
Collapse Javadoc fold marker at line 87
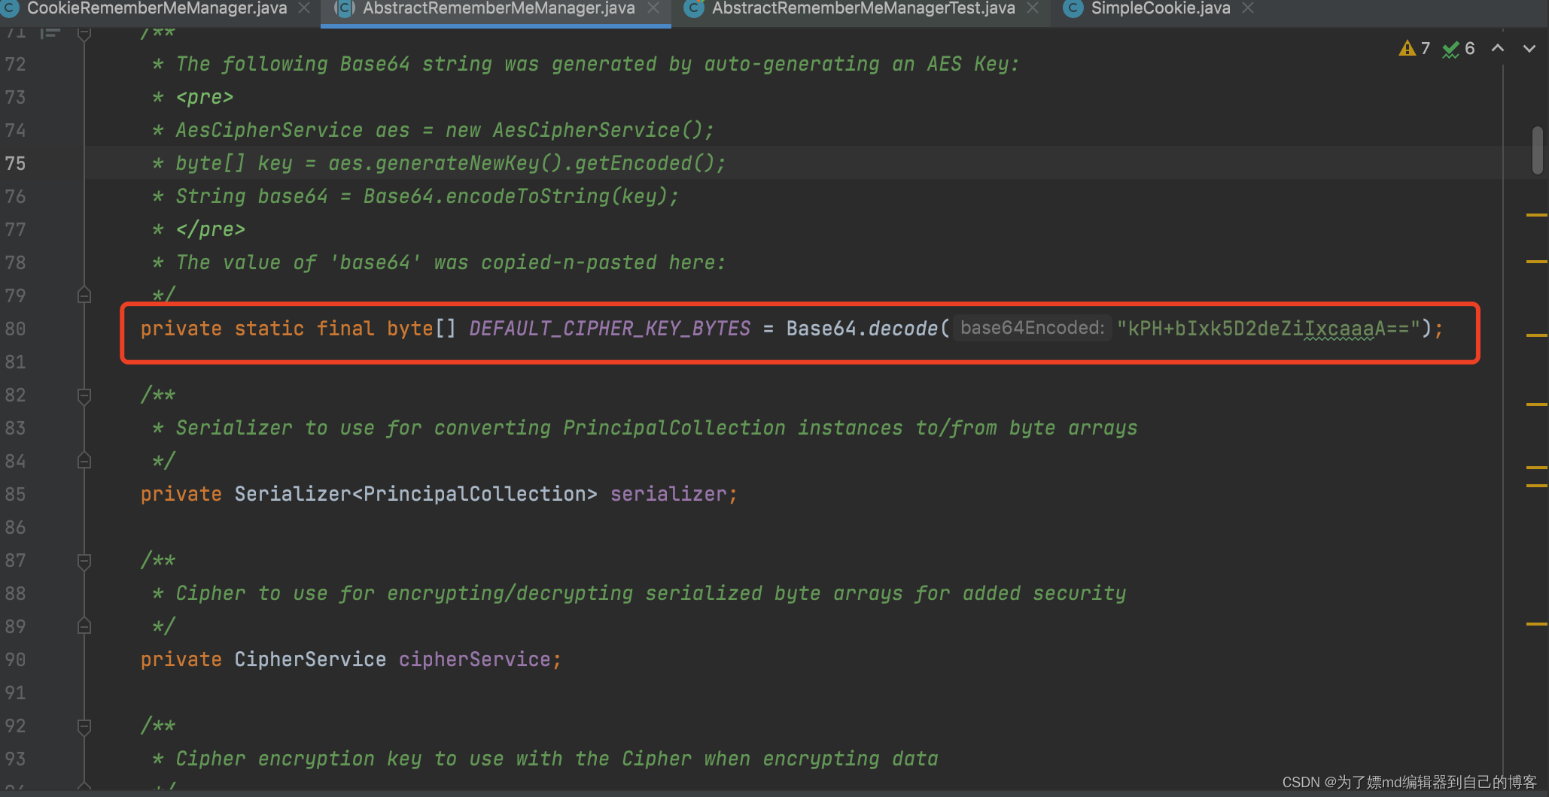point(84,561)
